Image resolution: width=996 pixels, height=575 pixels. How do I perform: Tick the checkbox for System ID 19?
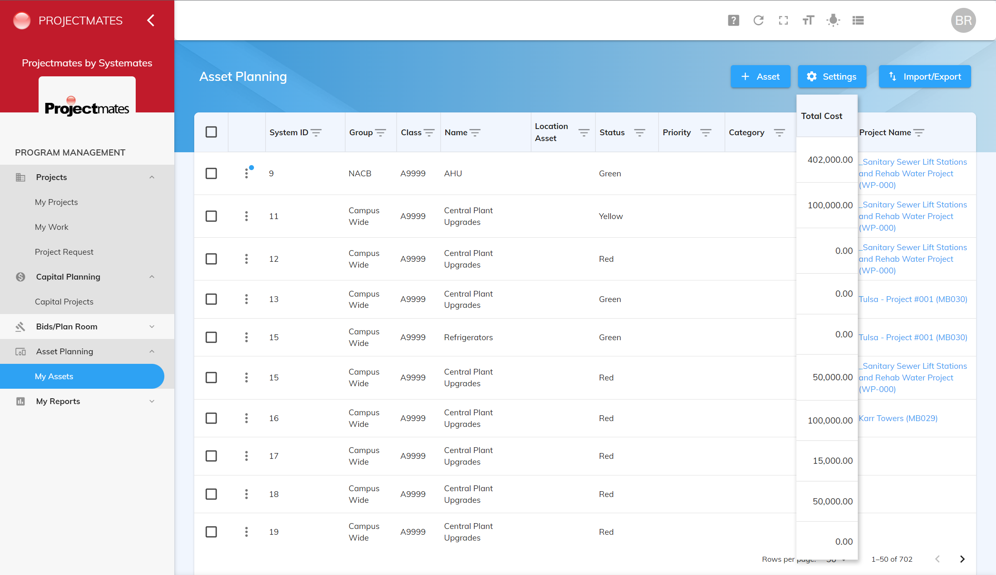click(211, 532)
